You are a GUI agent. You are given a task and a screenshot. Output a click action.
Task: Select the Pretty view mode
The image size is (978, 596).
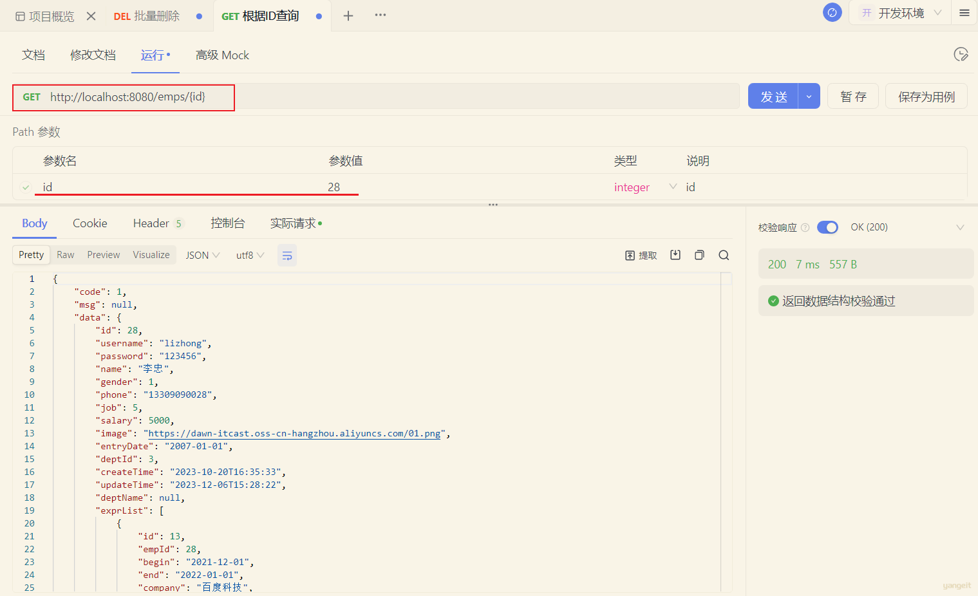coord(32,255)
